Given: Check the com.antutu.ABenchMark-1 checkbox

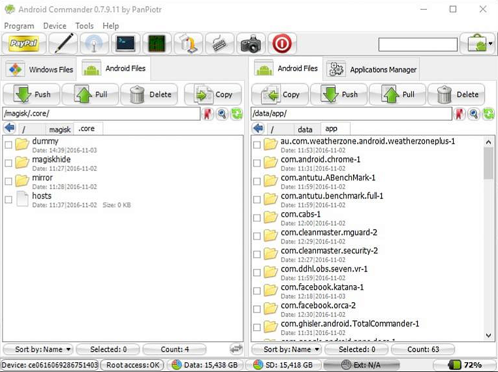Looking at the screenshot, I should coord(257,181).
